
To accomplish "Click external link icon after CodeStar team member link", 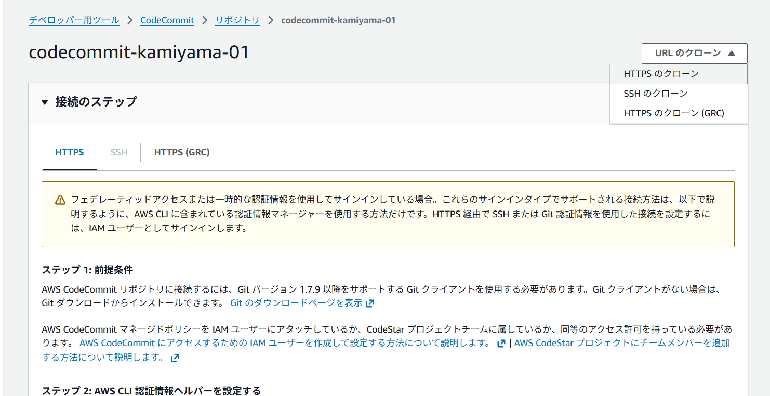I will pos(175,358).
